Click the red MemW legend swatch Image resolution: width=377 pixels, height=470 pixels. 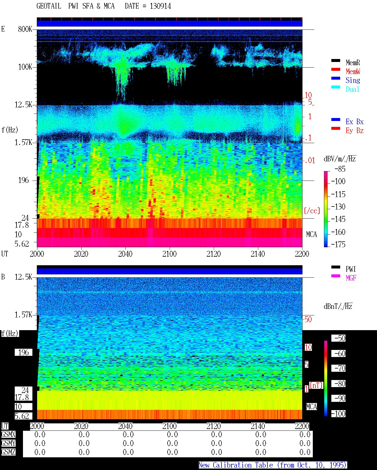336,69
